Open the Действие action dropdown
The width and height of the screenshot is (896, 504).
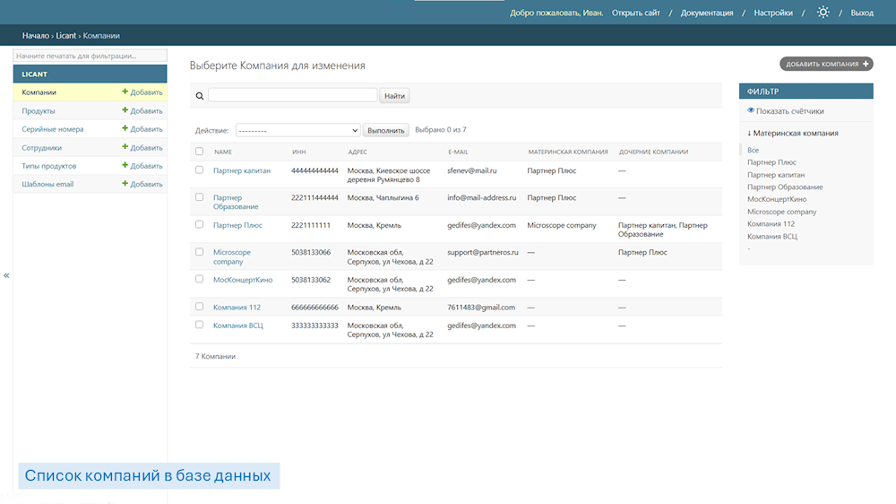coord(297,130)
